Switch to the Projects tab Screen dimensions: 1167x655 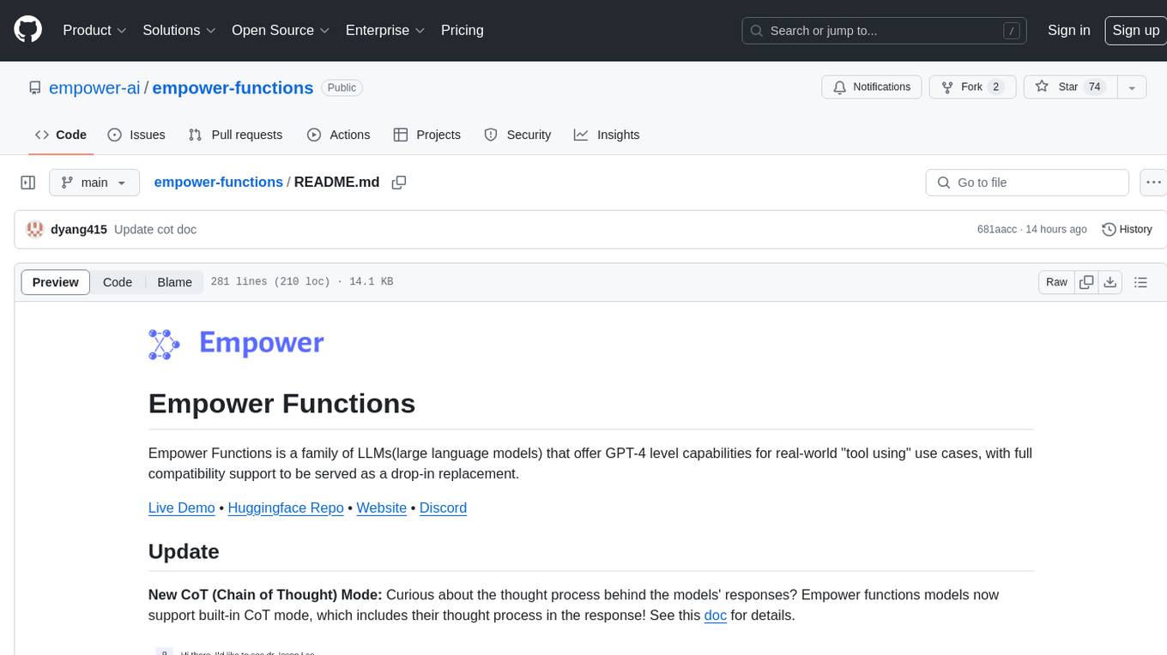[427, 135]
